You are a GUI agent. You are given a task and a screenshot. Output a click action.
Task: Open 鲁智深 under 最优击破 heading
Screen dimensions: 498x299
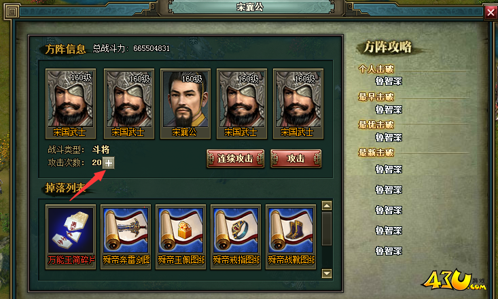tap(389, 137)
